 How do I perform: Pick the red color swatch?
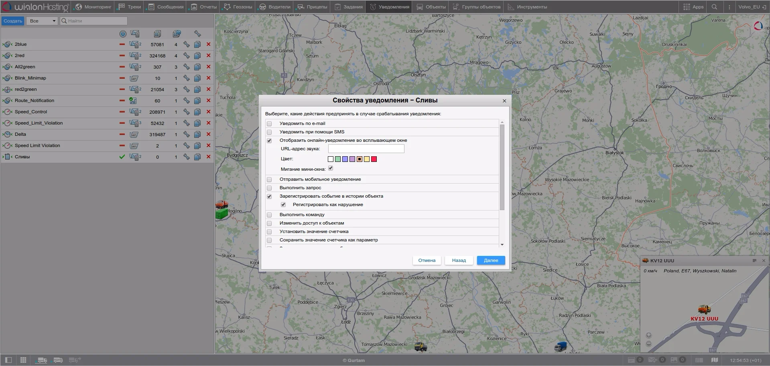[374, 159]
